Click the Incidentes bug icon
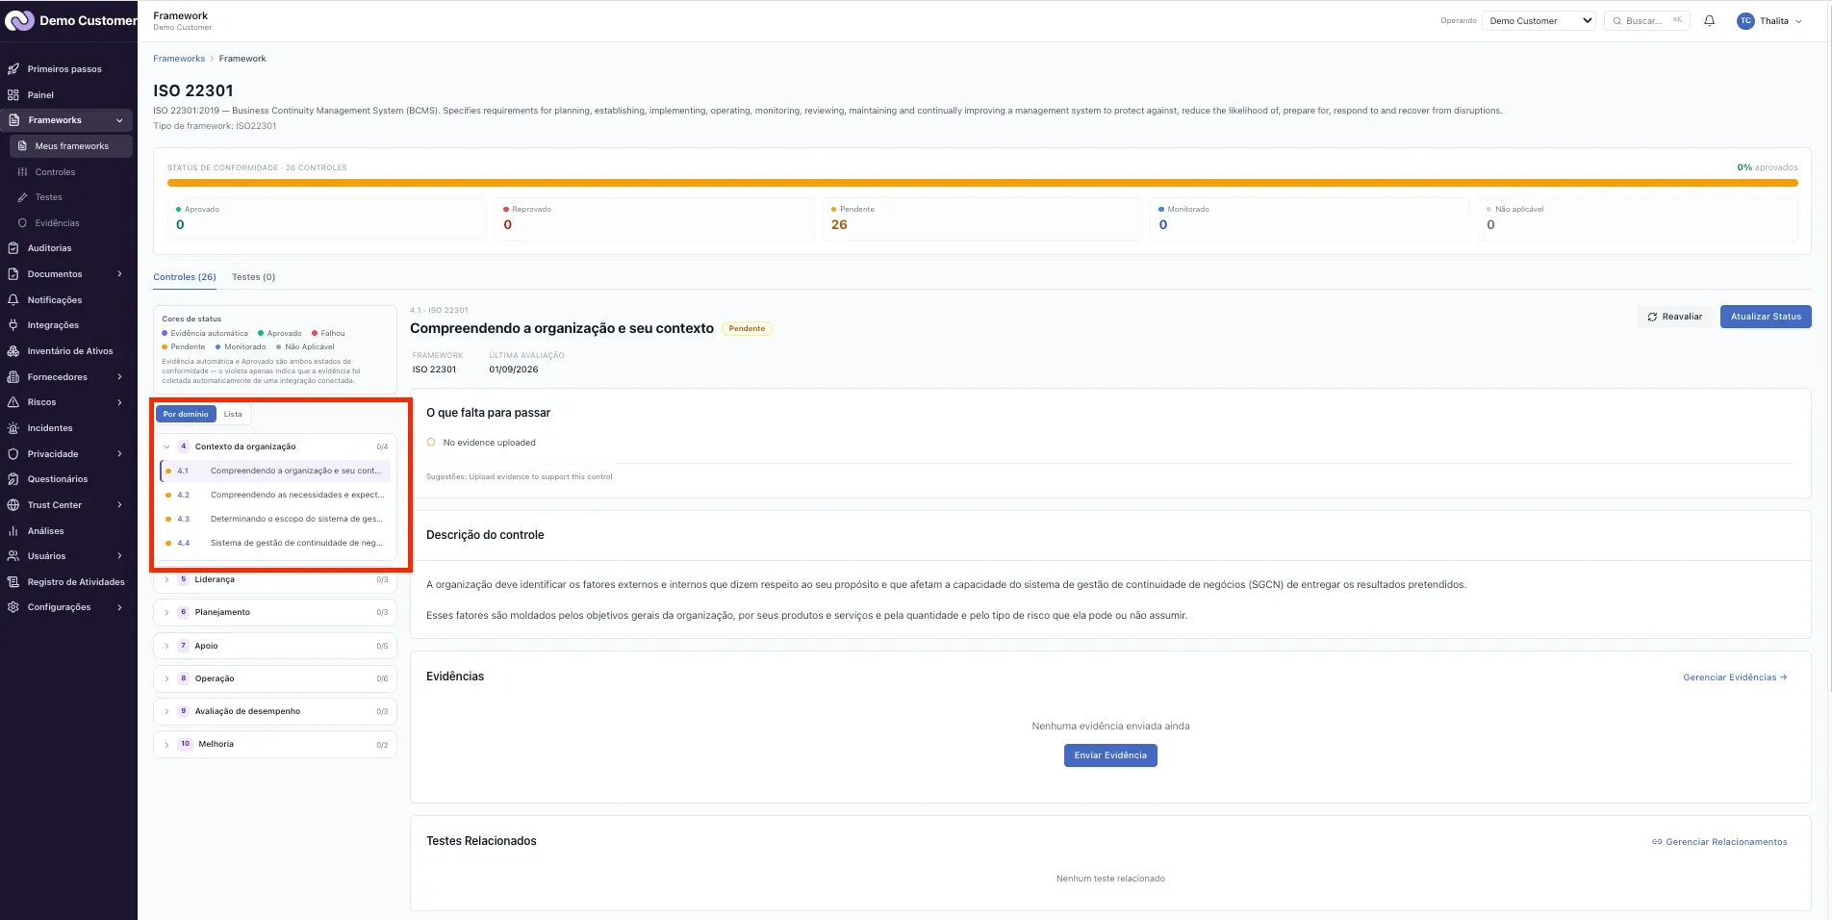The image size is (1832, 920). [x=13, y=428]
